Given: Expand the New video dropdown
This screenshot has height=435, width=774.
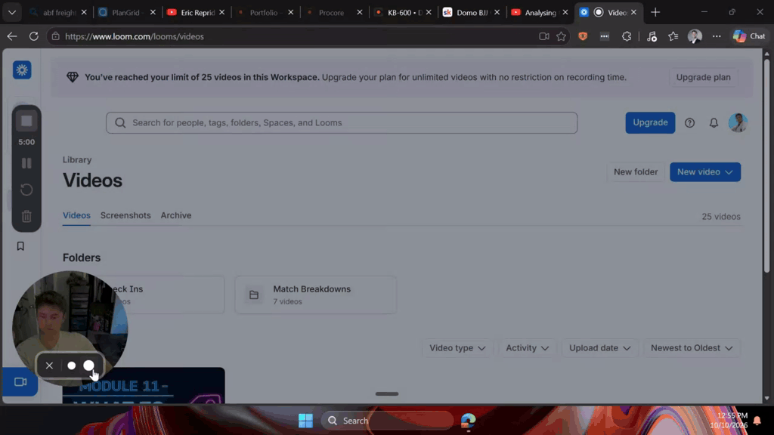Looking at the screenshot, I should [705, 172].
